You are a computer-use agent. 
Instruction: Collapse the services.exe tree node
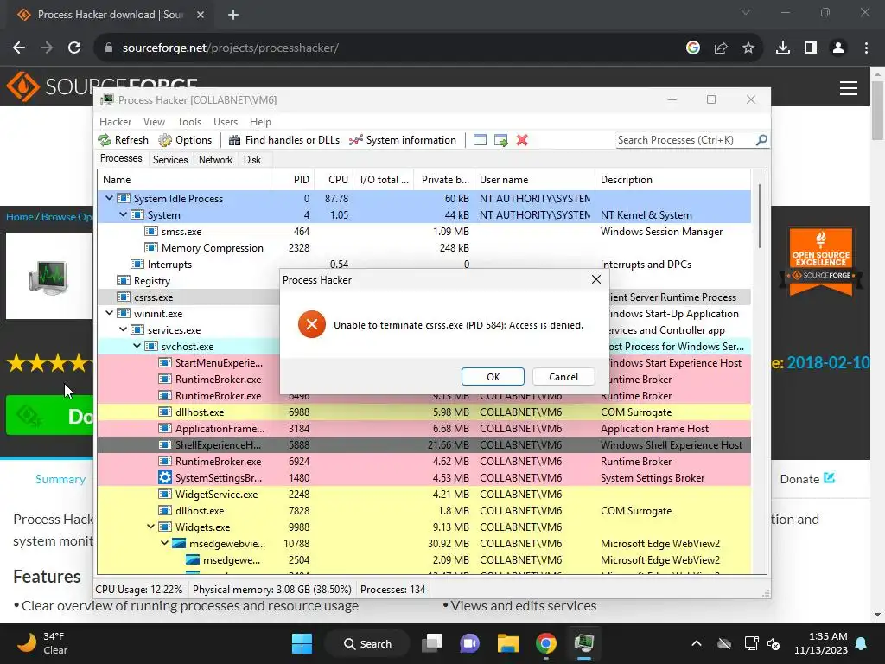[x=123, y=329]
